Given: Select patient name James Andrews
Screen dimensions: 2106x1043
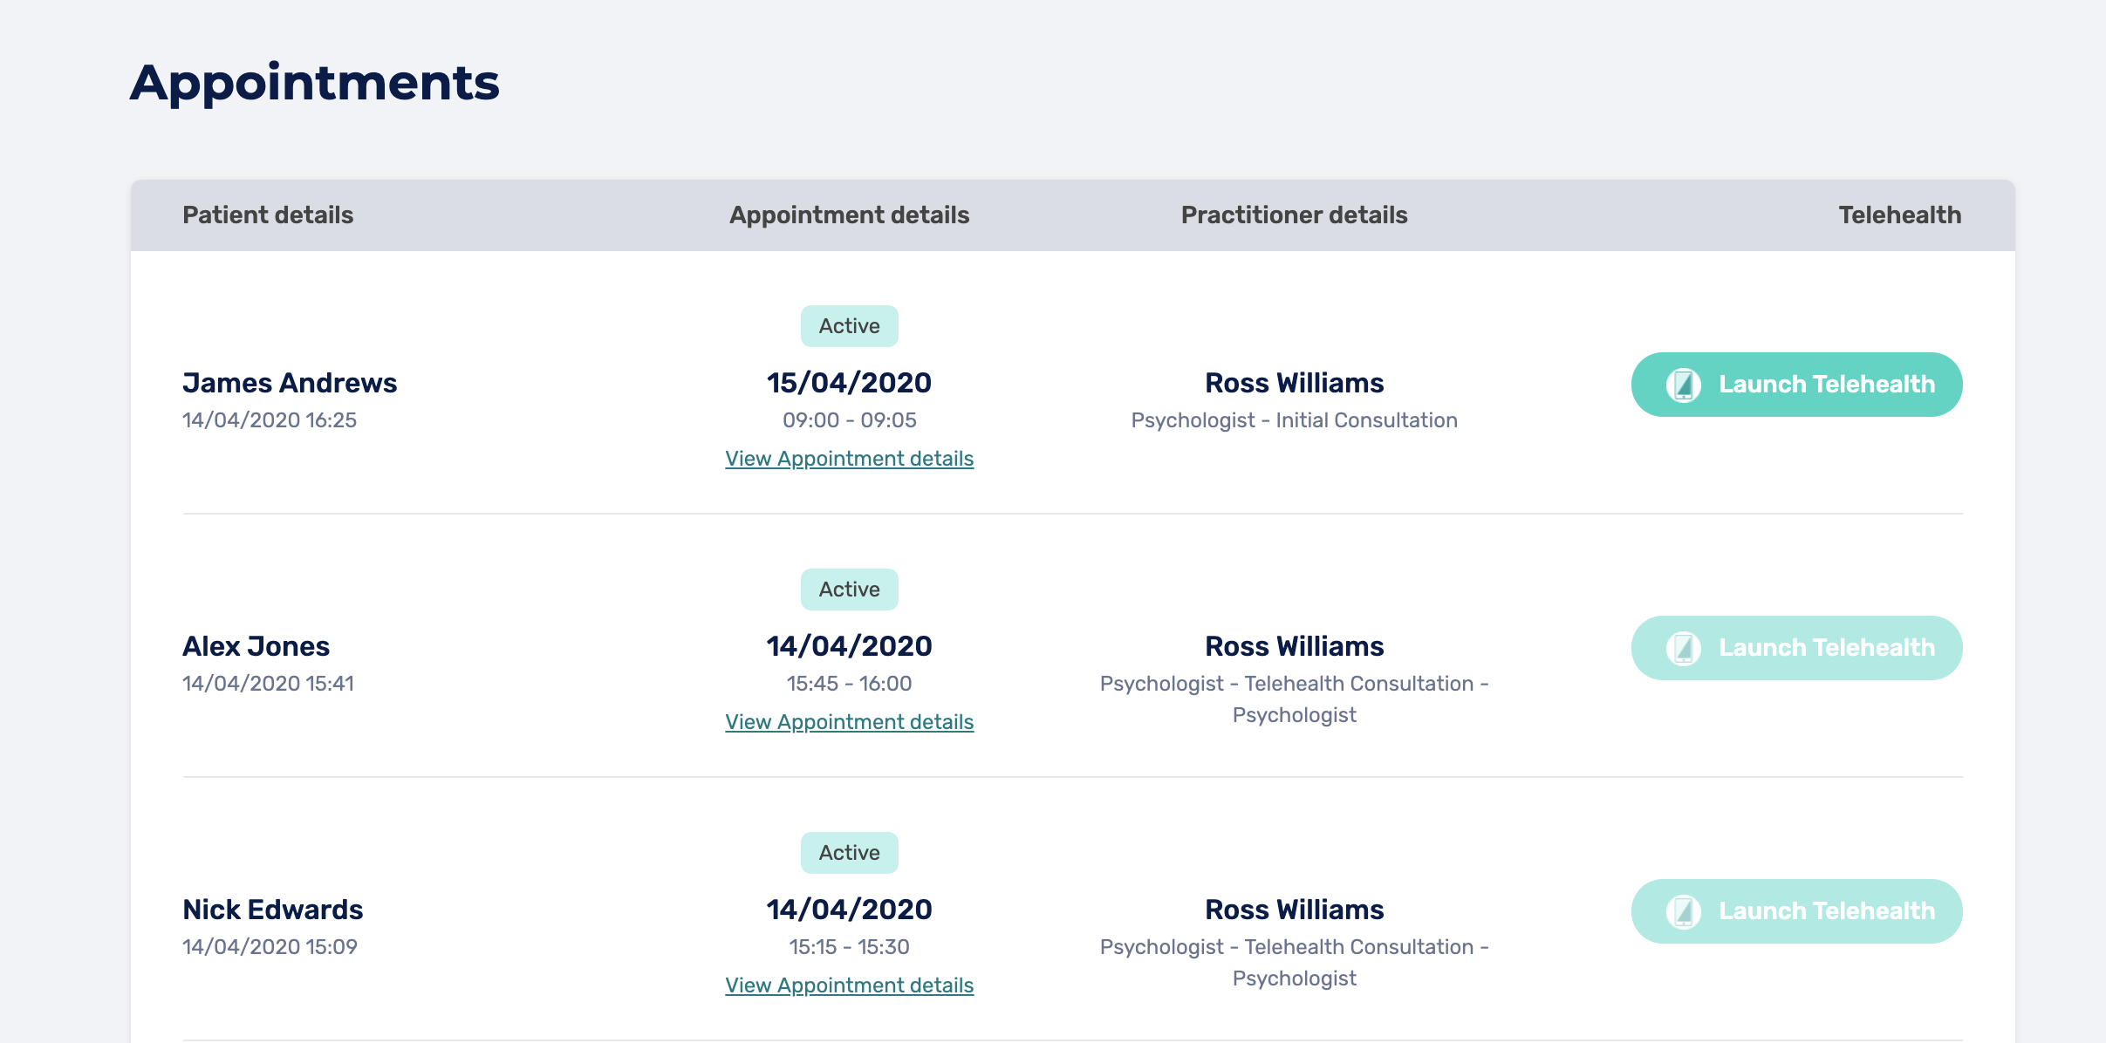Looking at the screenshot, I should pos(290,383).
